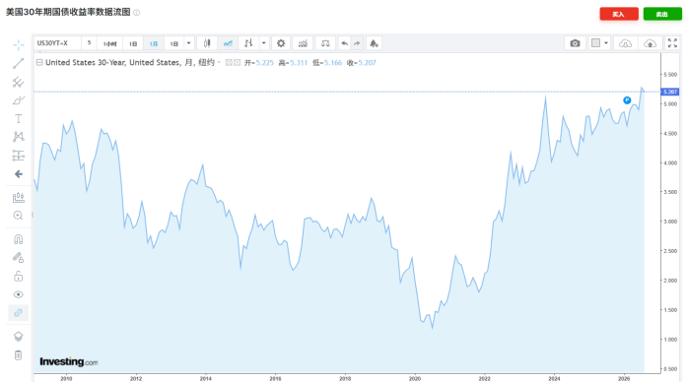Click the redo arrow
687x382 pixels.
tap(357, 43)
